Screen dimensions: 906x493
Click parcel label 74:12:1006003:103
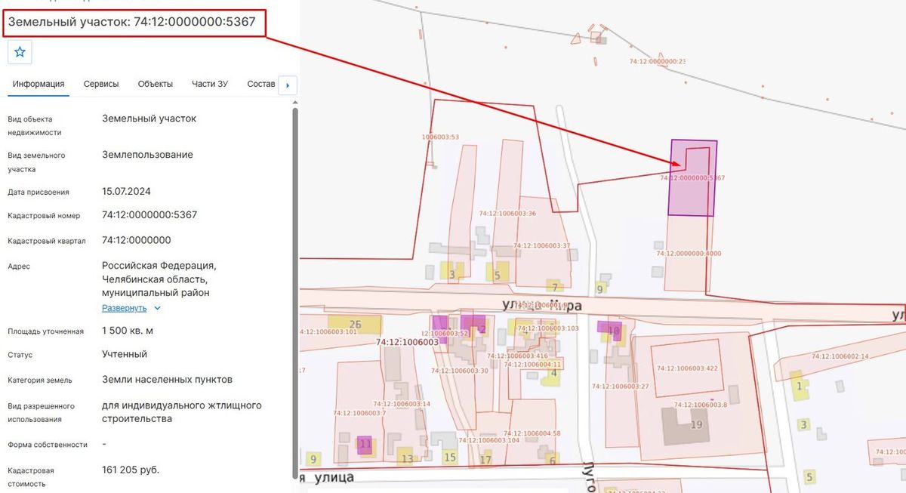(x=548, y=328)
